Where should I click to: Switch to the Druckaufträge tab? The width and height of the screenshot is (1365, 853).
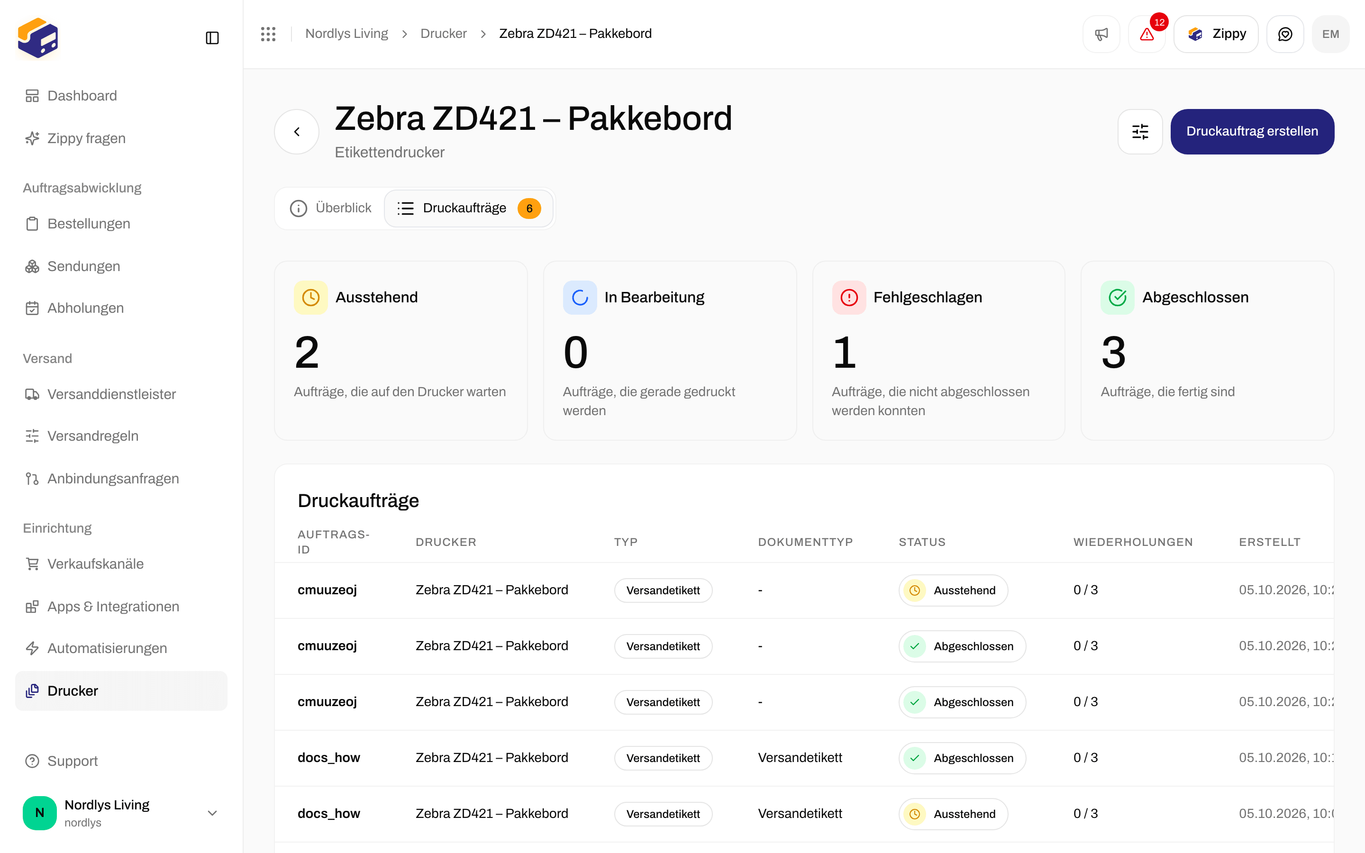(468, 208)
